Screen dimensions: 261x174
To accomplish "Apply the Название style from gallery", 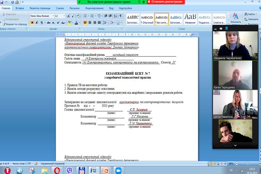I will [x=190, y=19].
